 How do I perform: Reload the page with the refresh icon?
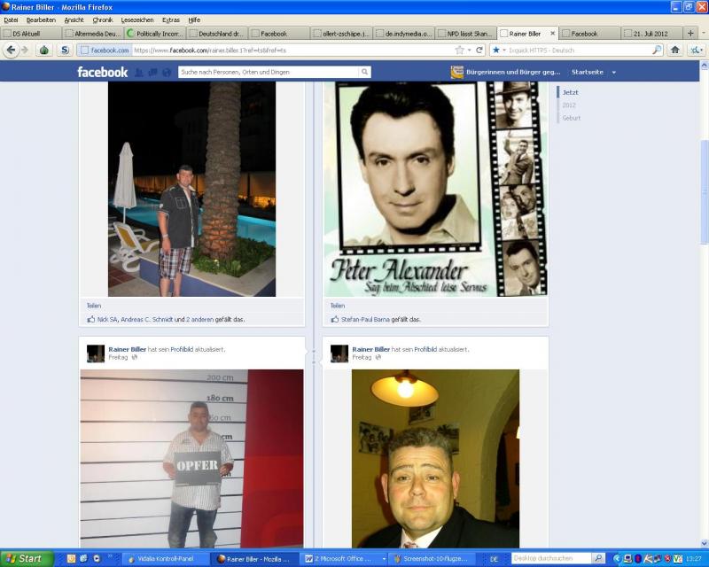click(479, 50)
